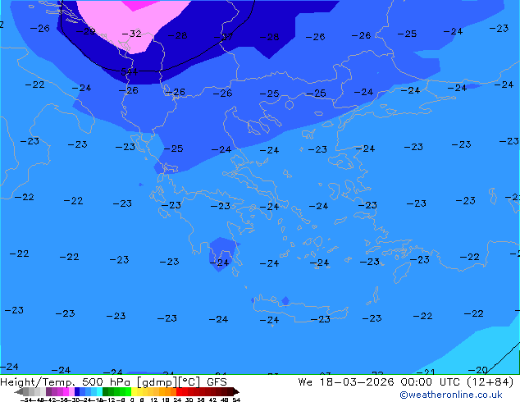Click the We 18-03-2026 00:00 UTC date text
Screen dimensions: 520x402
[x=381, y=382]
